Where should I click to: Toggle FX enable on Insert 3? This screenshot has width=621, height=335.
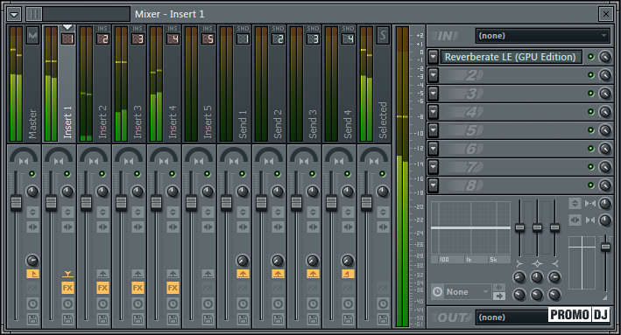coord(138,288)
